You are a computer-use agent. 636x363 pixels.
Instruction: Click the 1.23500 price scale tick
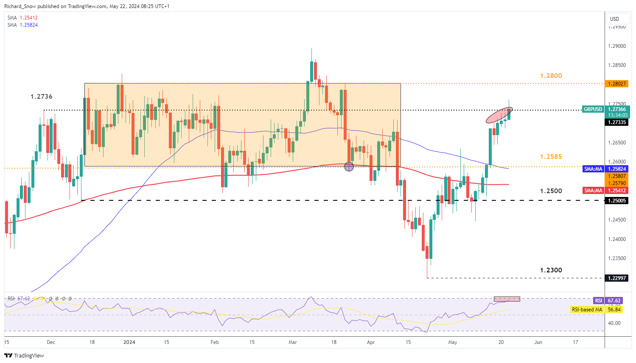point(617,258)
